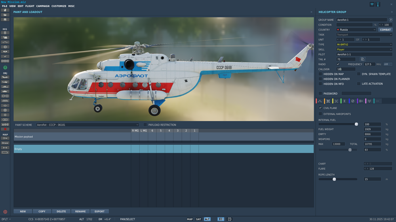Open the Skill dropdown showing Player
The height and width of the screenshot is (222, 396).
[x=364, y=49]
